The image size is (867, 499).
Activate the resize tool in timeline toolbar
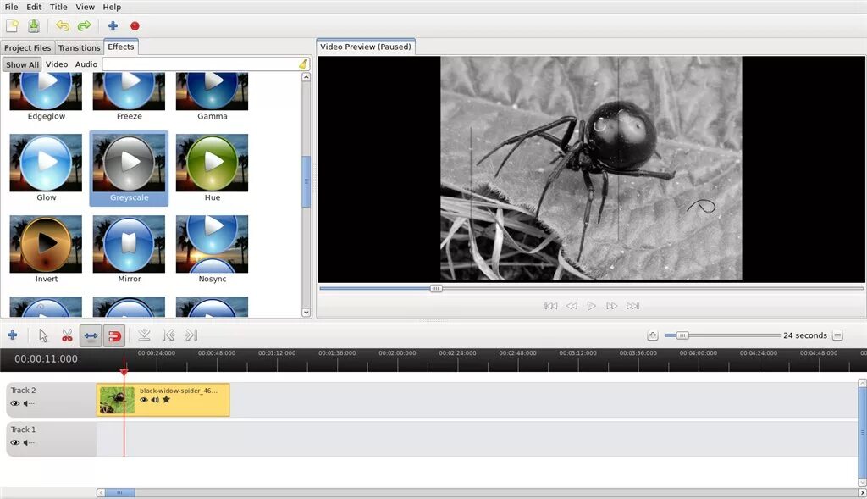(91, 335)
